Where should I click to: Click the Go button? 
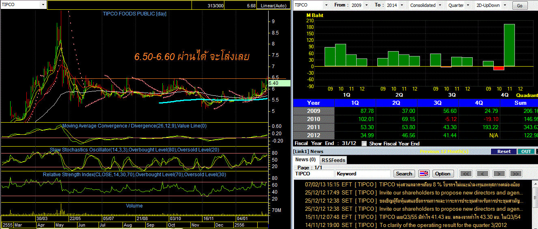coord(520,6)
